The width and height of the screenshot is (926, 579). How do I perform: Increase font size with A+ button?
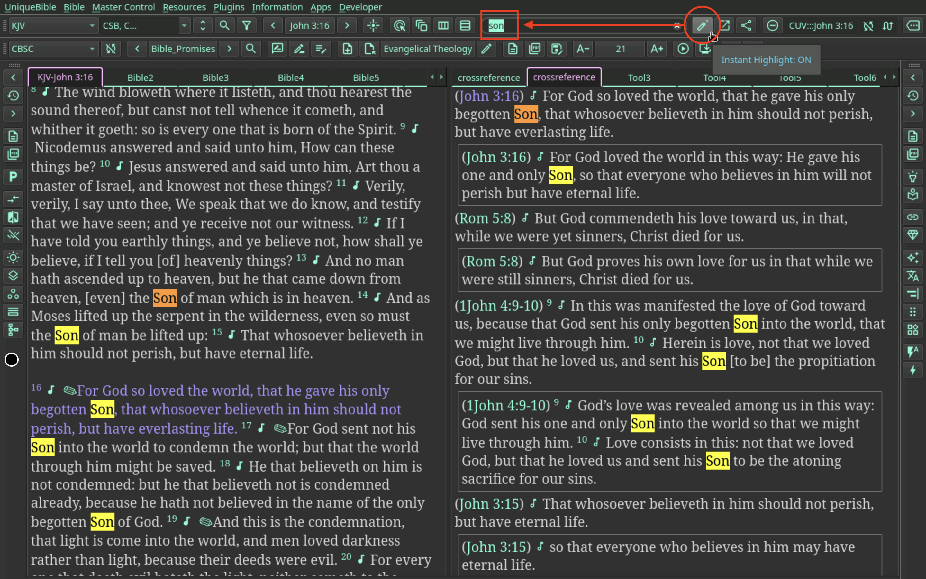pos(657,49)
